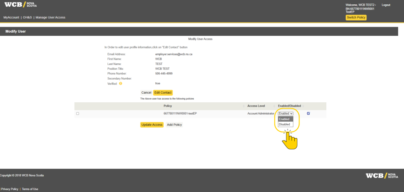Click the WCB Nova Scotia header logo

click(x=21, y=5)
